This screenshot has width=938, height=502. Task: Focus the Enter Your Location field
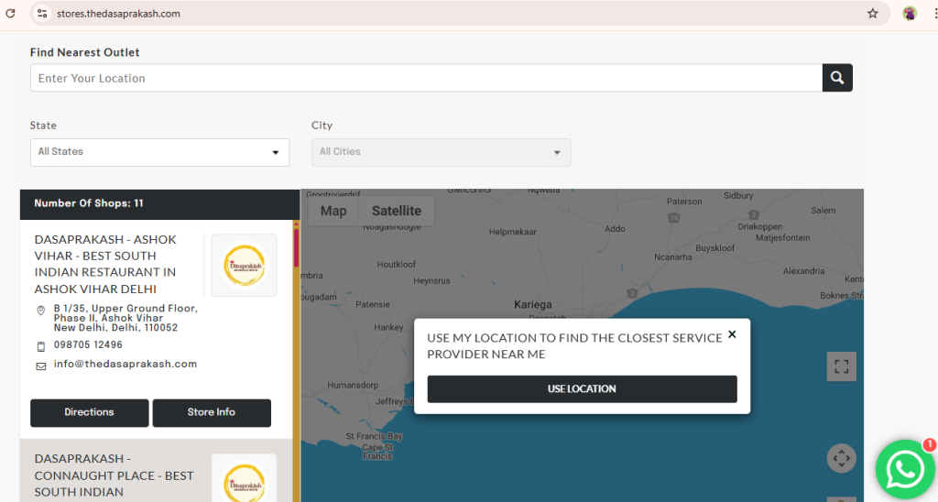click(x=427, y=78)
